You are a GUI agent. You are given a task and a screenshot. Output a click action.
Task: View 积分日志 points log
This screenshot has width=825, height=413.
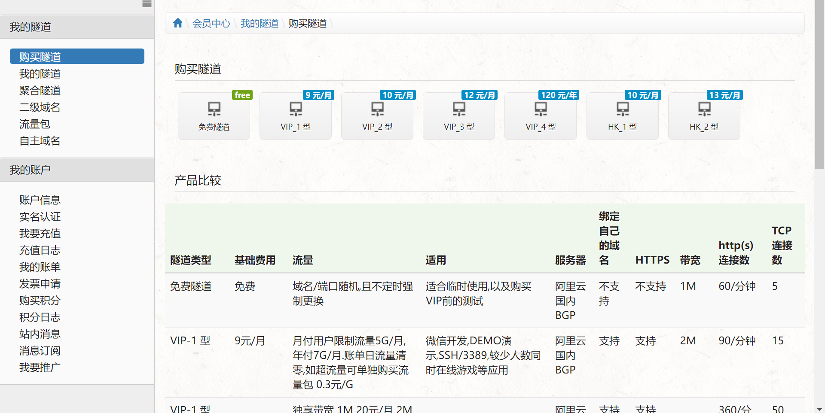(x=40, y=317)
